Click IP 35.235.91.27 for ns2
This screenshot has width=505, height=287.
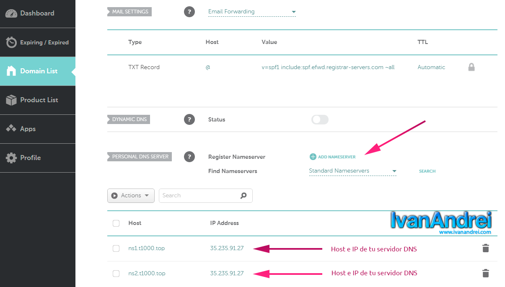(x=227, y=273)
